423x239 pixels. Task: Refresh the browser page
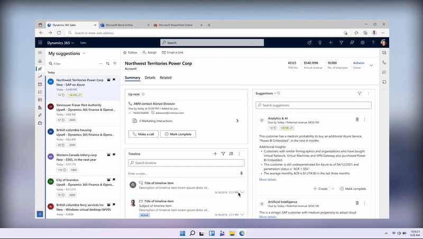59,33
